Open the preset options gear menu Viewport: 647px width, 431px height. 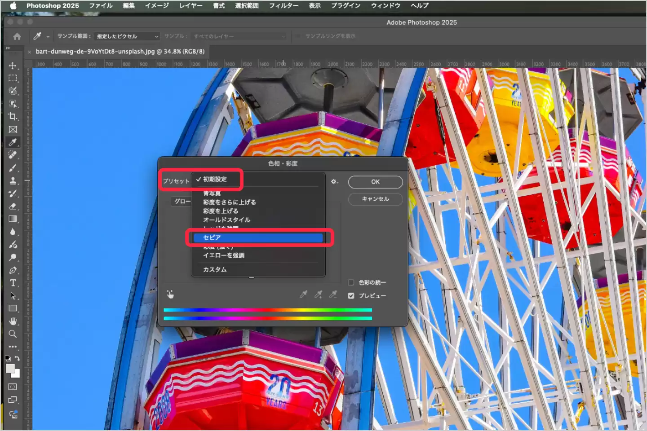334,182
